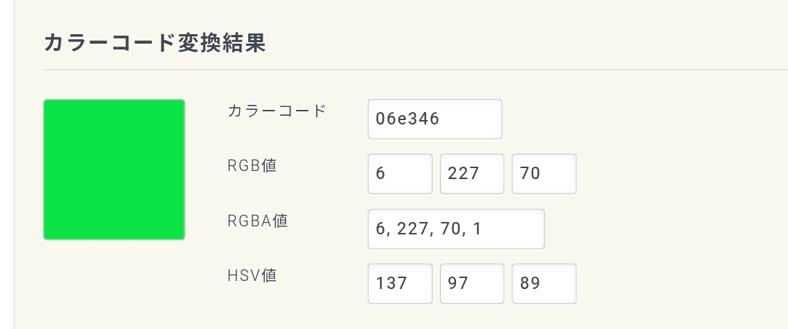Select the RGB blue field showing 70
788x329 pixels.
[x=544, y=174]
